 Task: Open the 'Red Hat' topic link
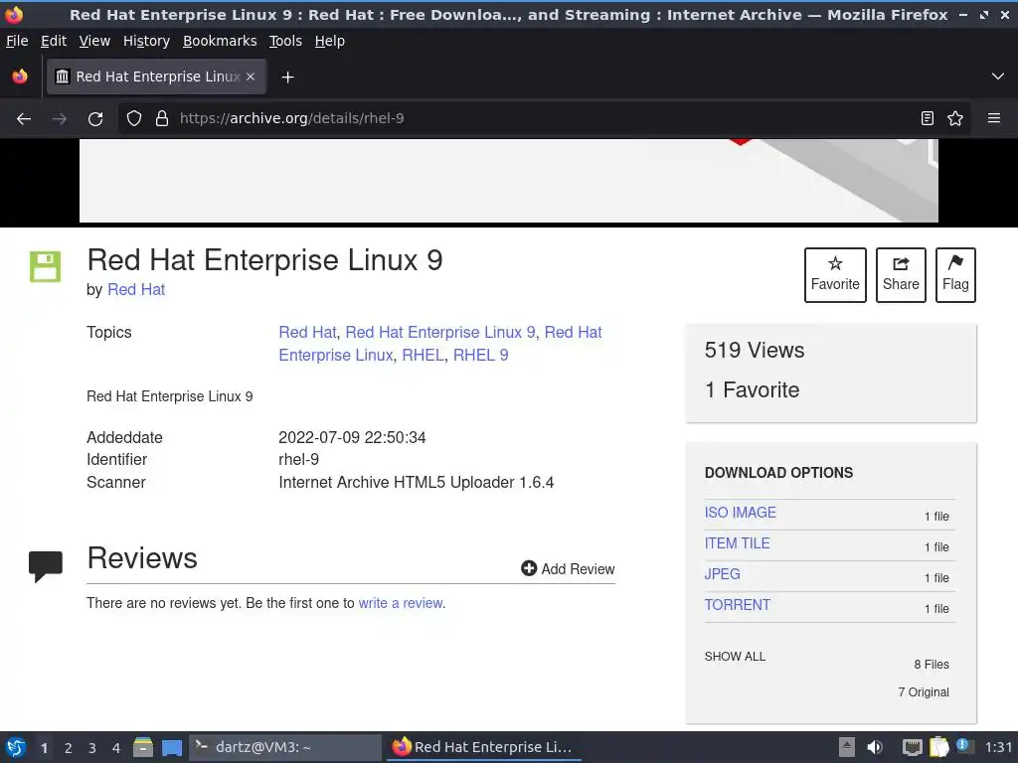click(308, 332)
